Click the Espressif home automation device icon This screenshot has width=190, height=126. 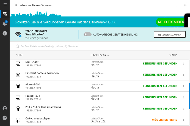[18, 75]
